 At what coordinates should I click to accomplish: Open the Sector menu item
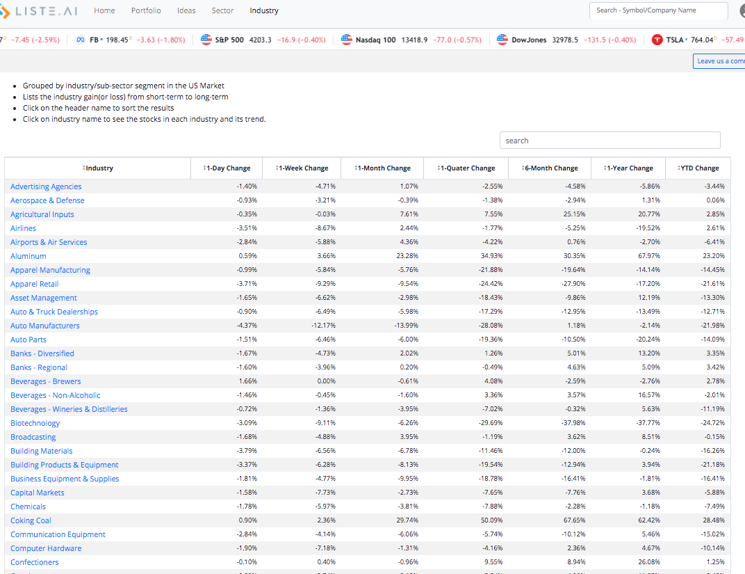(x=222, y=10)
